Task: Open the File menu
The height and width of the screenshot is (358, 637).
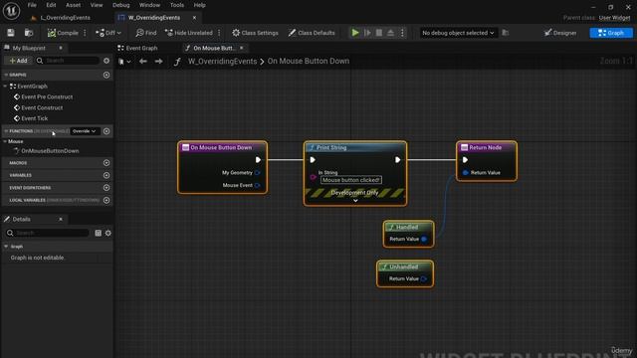Action: pos(32,5)
